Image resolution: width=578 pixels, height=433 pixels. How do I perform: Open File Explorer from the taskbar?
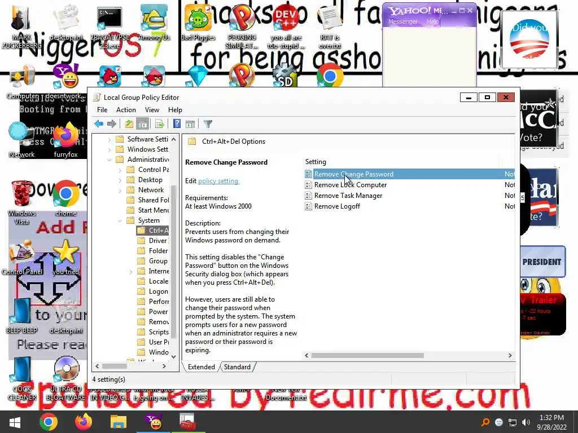click(119, 422)
